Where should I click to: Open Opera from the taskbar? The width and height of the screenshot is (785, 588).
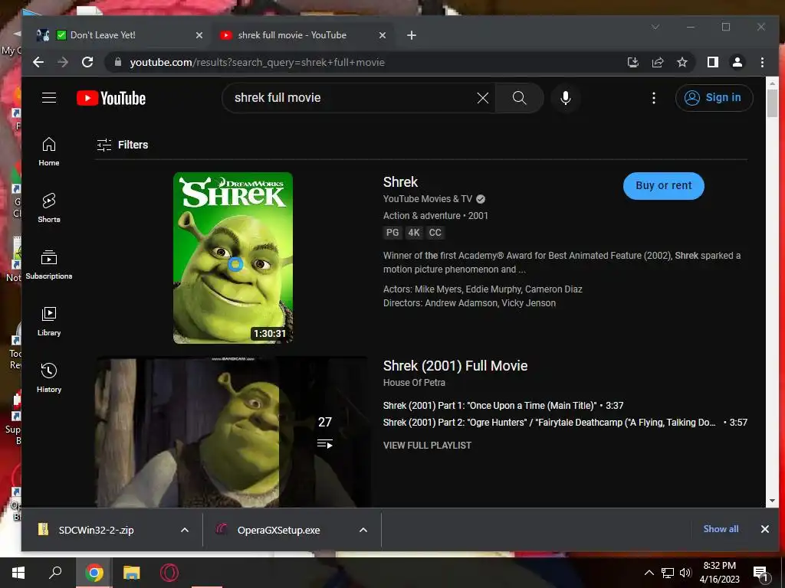[x=169, y=573]
